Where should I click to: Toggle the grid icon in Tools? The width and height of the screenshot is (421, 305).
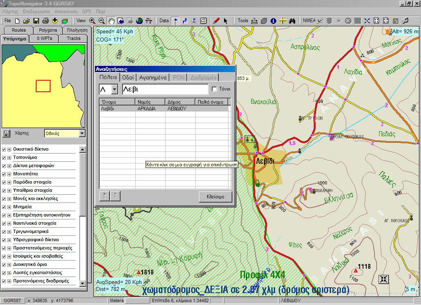click(x=264, y=21)
